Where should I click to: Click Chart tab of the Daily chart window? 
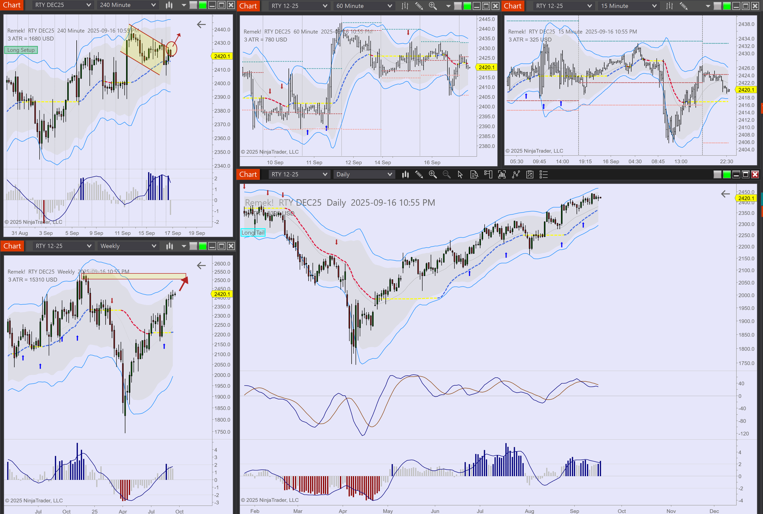point(248,174)
